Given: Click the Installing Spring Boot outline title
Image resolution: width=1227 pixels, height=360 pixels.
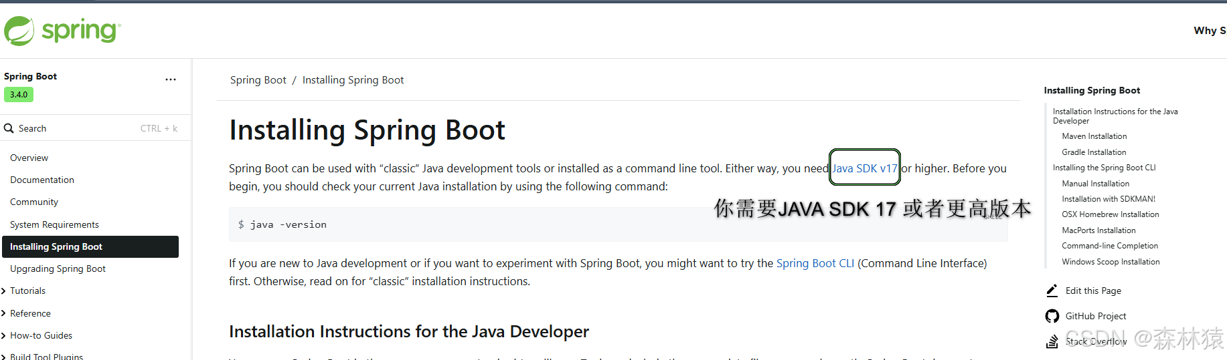Looking at the screenshot, I should (x=1092, y=90).
